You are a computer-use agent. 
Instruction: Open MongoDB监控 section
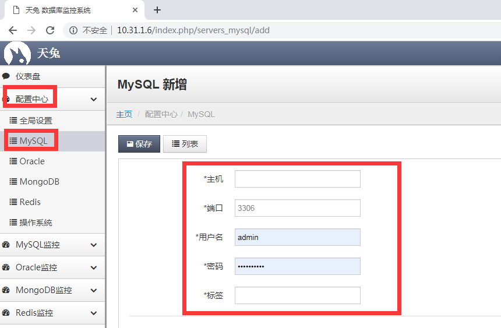(x=52, y=290)
